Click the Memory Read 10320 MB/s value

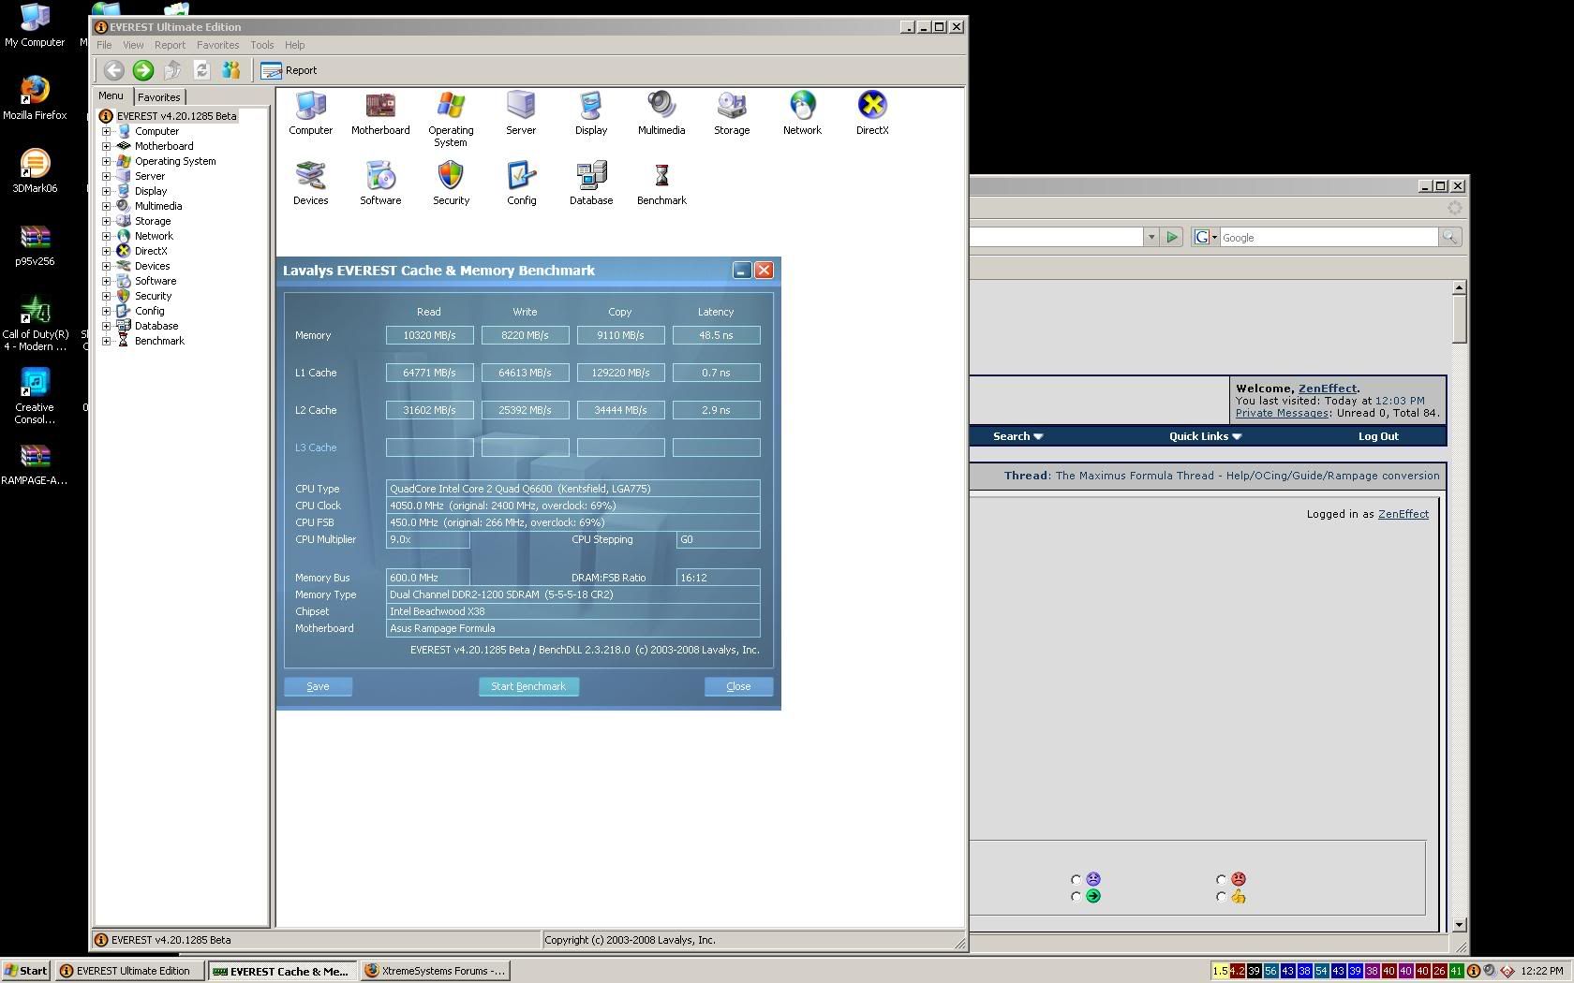pos(429,335)
